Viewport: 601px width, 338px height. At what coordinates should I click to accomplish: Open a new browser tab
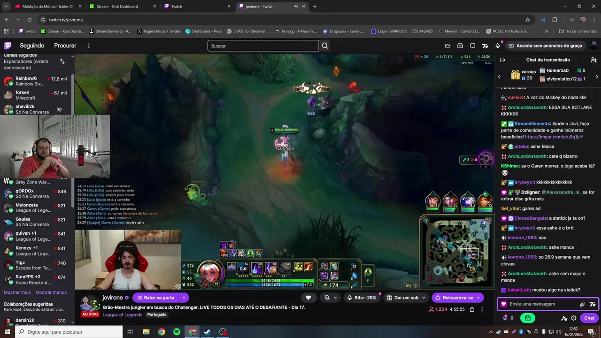(315, 7)
